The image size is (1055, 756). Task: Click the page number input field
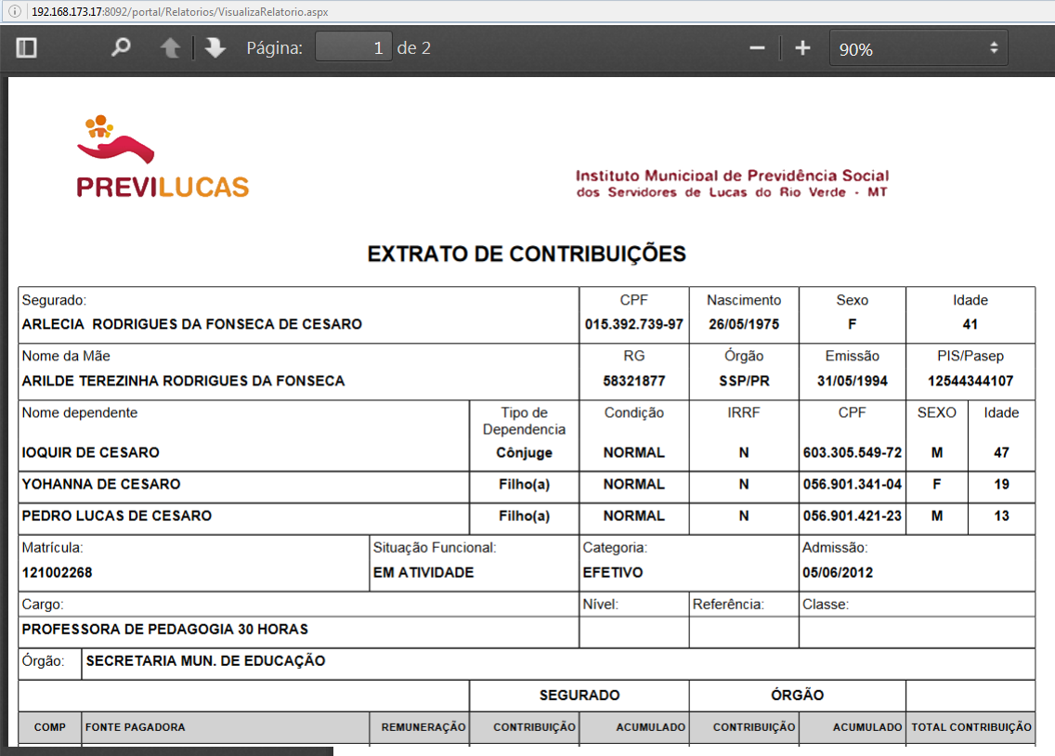coord(353,48)
